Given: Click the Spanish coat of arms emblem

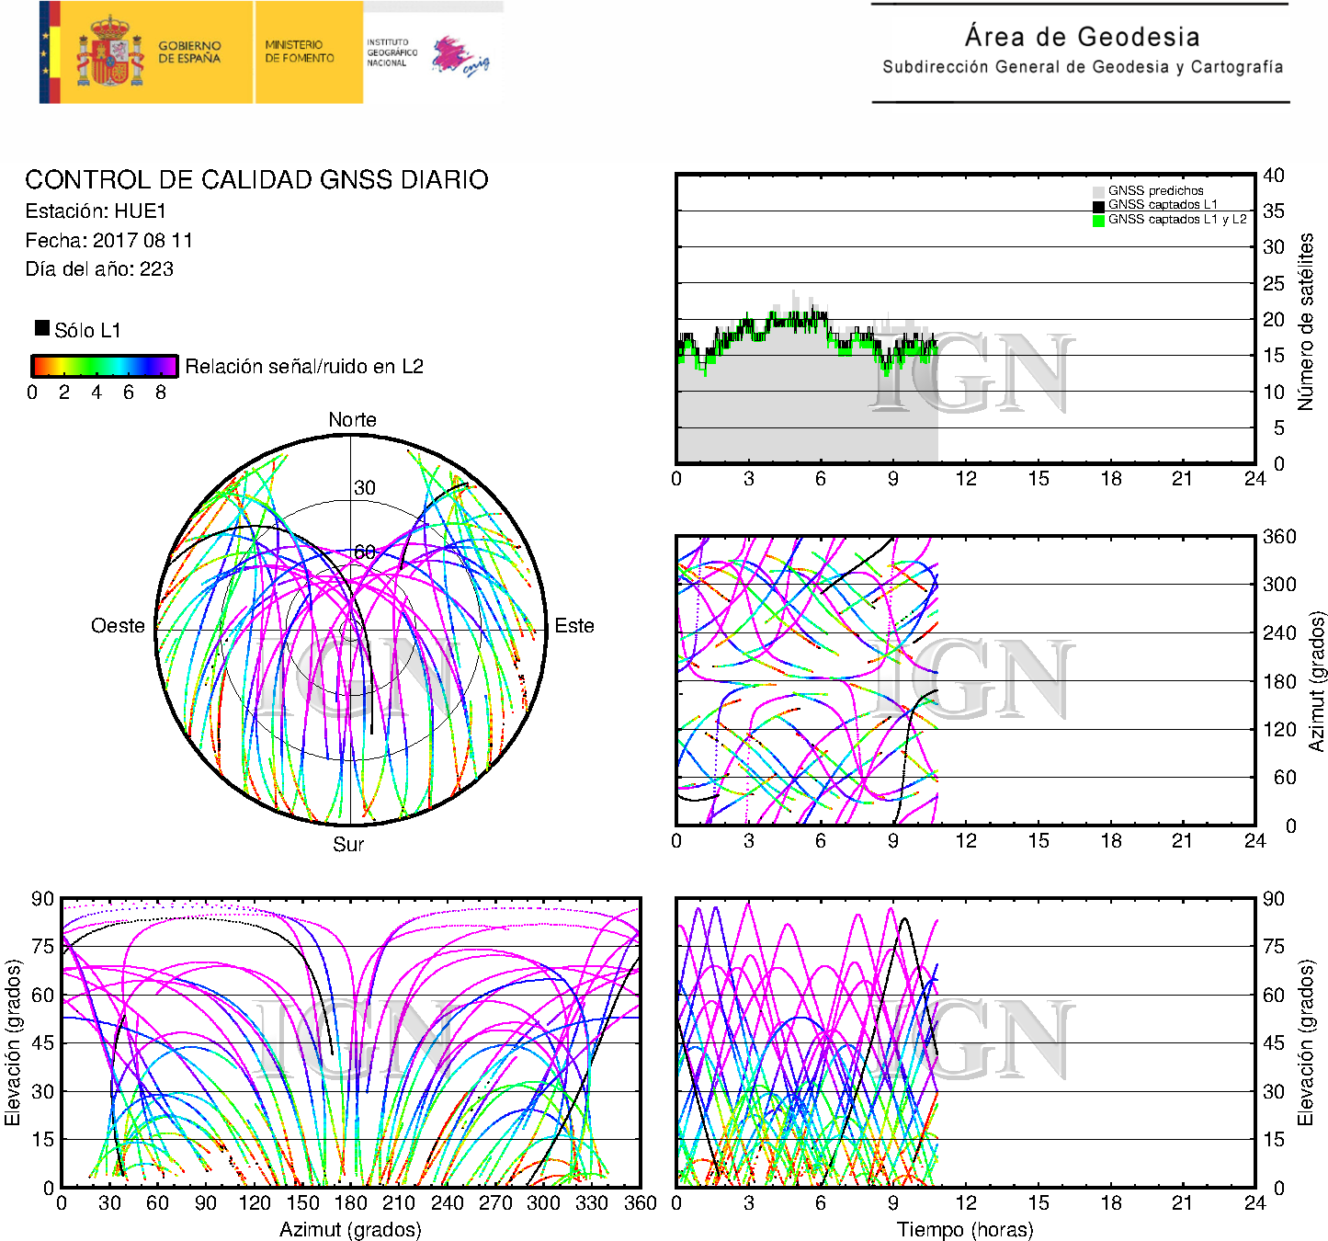Looking at the screenshot, I should (x=109, y=52).
